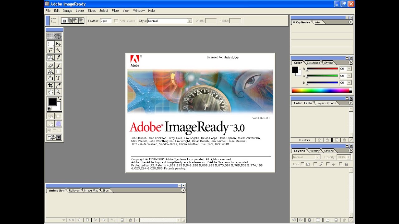Viewport: 399px width, 224px height.
Task: Click the Feather input field
Action: (x=106, y=21)
